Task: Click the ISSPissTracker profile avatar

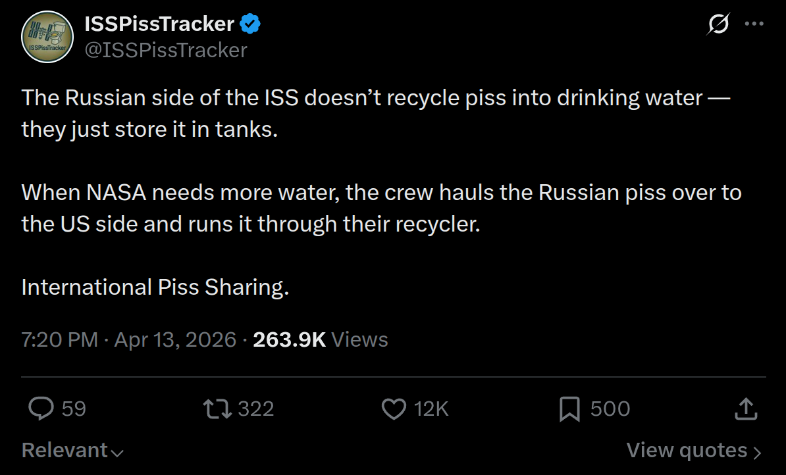Action: 47,37
